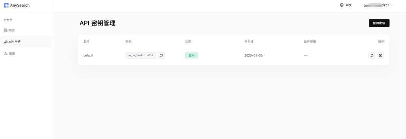Viewport: 406px width, 139px height.
Task: Click the 名称 column header
Action: [86, 42]
